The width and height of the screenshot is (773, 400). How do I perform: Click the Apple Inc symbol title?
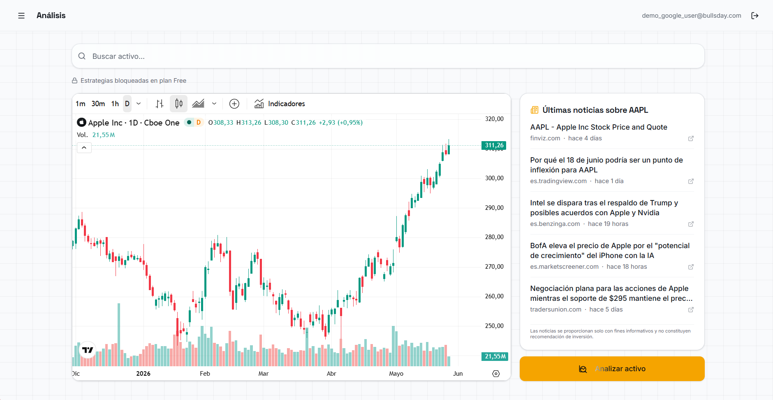click(x=134, y=123)
